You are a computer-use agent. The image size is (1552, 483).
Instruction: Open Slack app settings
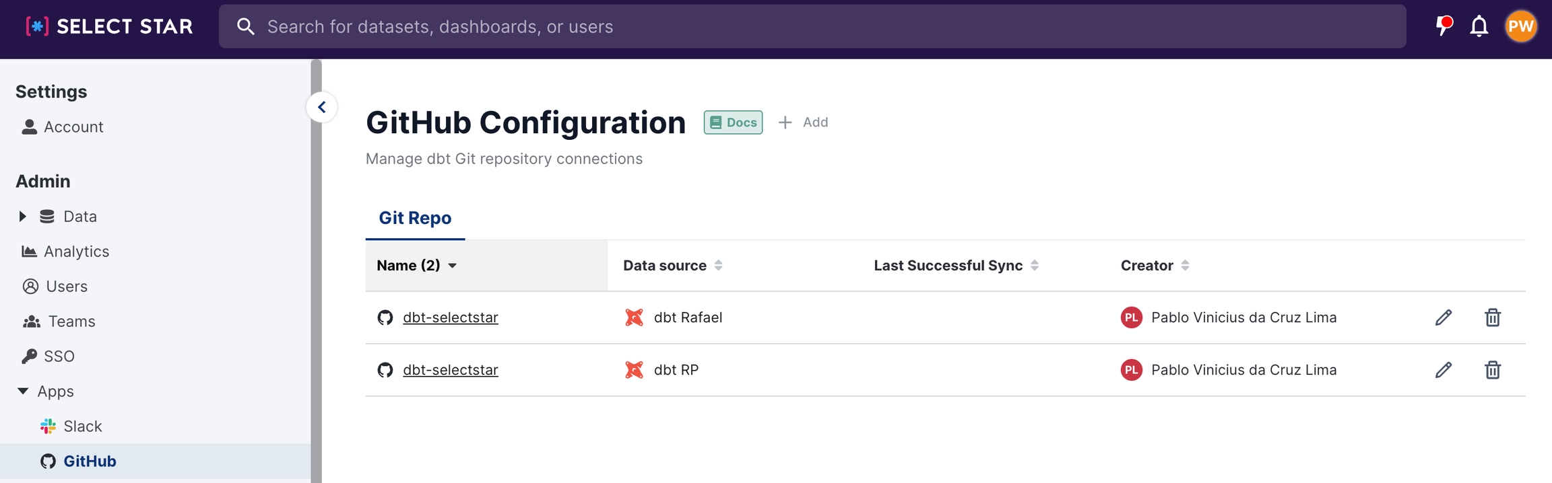[82, 426]
